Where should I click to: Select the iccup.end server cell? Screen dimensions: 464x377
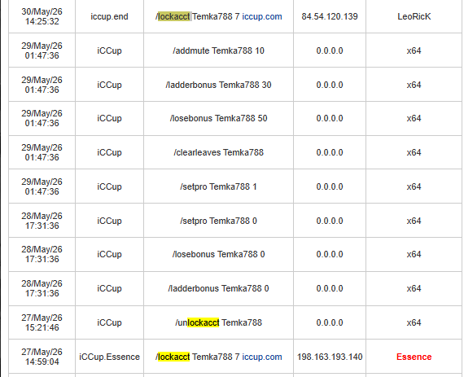click(109, 16)
